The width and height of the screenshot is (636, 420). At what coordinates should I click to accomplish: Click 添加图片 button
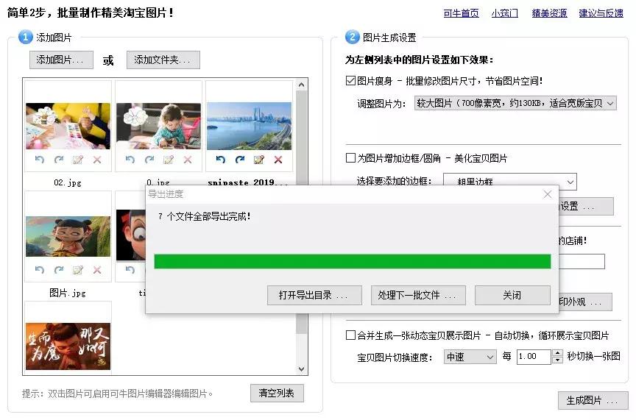(61, 60)
